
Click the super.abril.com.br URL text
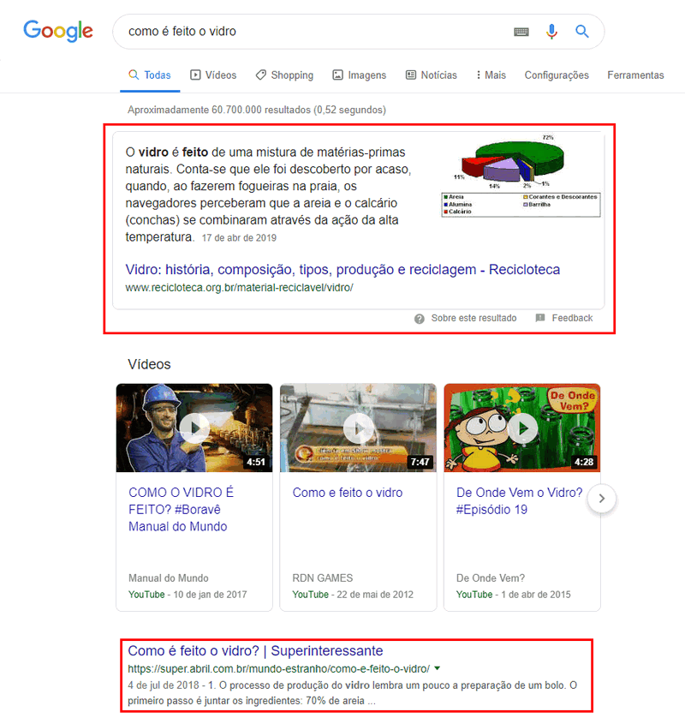(278, 668)
